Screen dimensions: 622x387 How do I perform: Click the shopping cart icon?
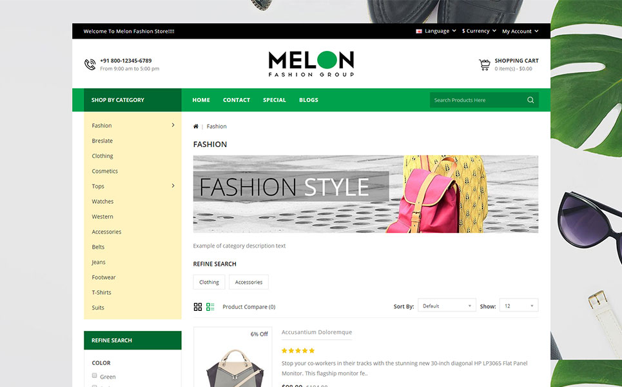(x=485, y=64)
